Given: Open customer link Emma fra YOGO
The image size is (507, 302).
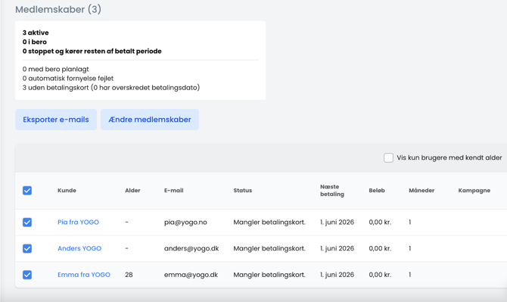Looking at the screenshot, I should 84,275.
